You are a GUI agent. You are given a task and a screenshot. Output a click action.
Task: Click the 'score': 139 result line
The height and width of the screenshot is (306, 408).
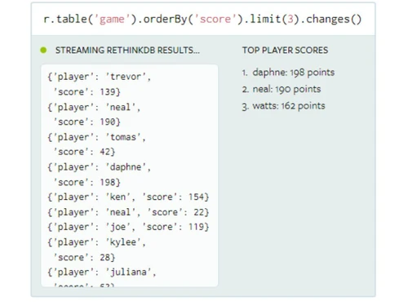[86, 92]
